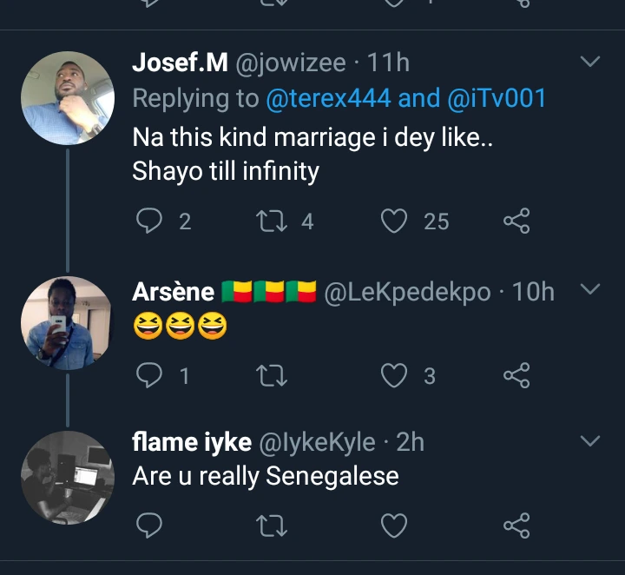View Josef.M's profile picture
The width and height of the screenshot is (625, 575).
pos(68,96)
